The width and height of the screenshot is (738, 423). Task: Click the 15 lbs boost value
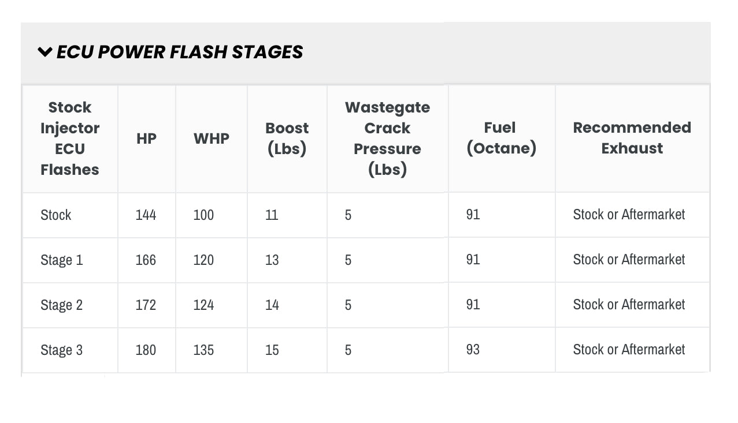click(272, 350)
